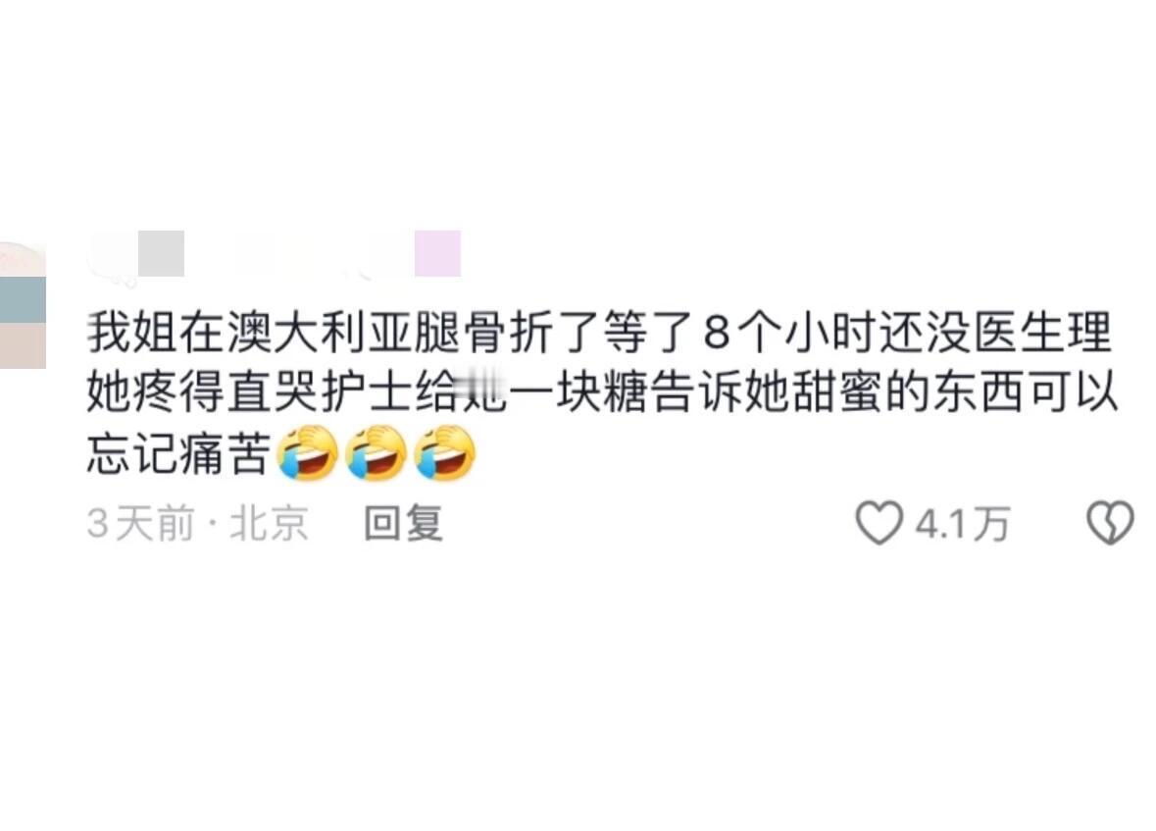Open the commenter's avatar at left edge
Viewport: 1156px width, 831px height.
[23, 305]
